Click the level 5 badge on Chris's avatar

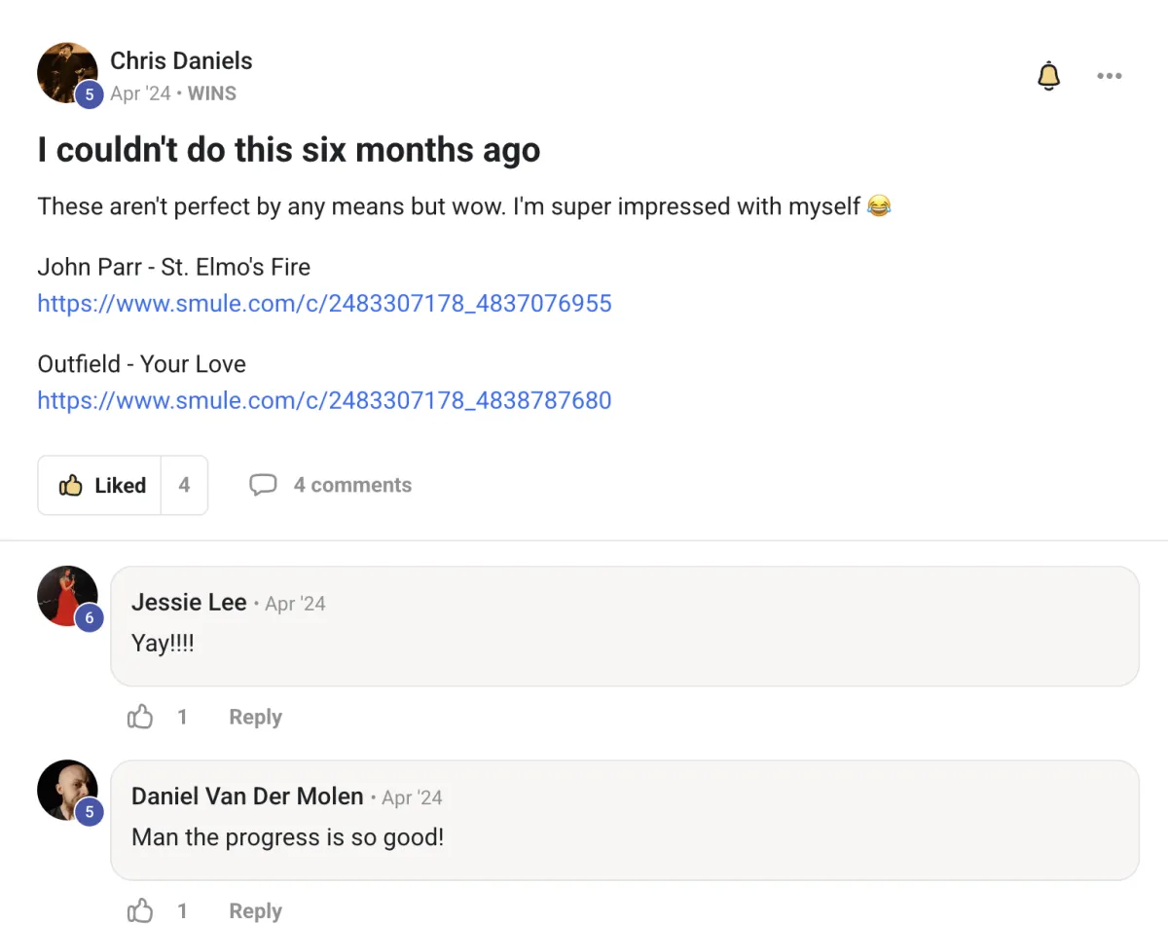[x=90, y=94]
